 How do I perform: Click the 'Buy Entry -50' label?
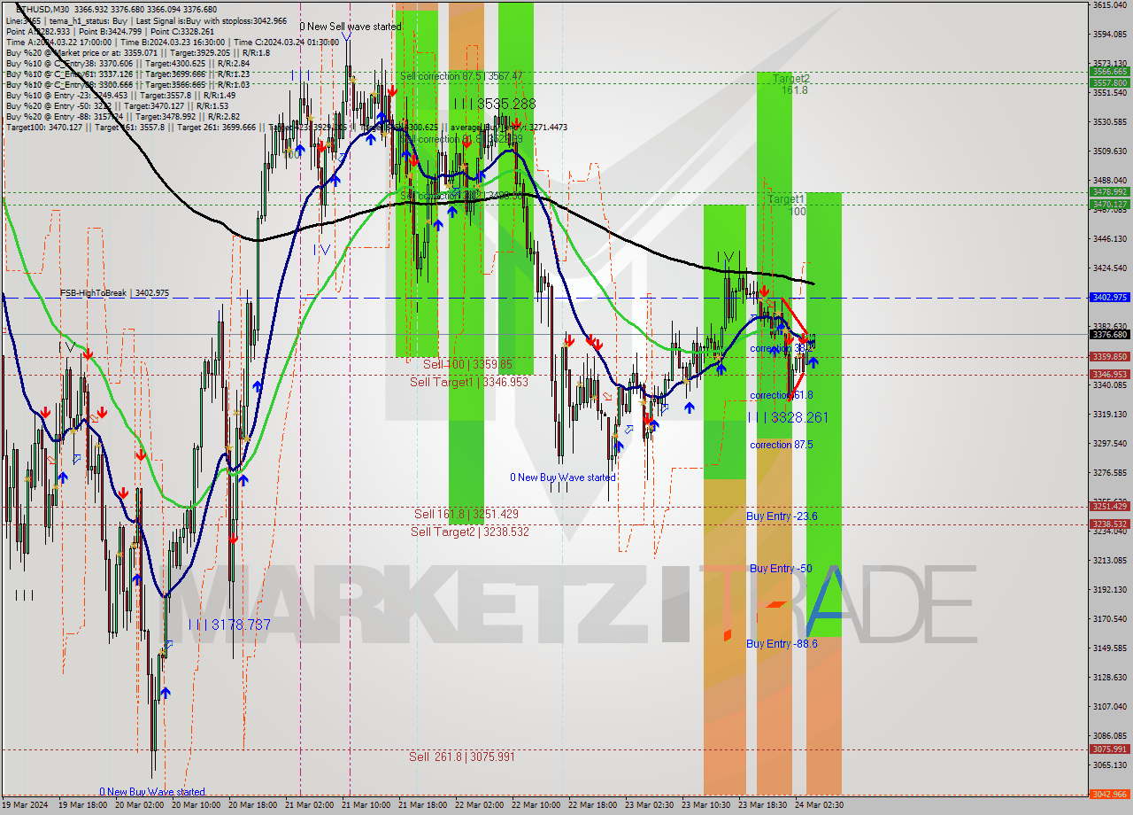coord(781,568)
